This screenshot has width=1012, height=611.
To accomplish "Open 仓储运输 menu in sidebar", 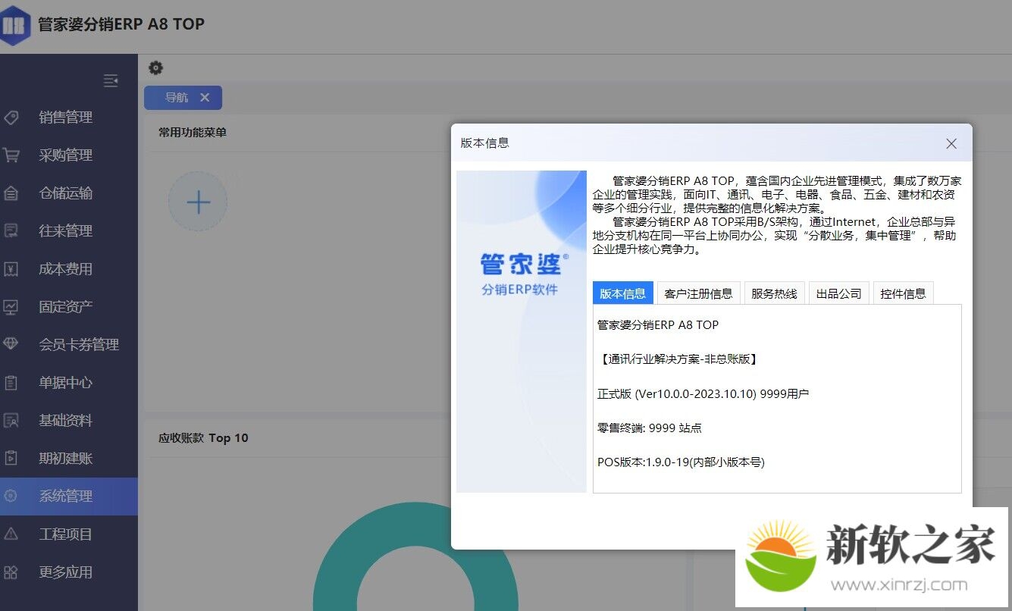I will click(69, 193).
